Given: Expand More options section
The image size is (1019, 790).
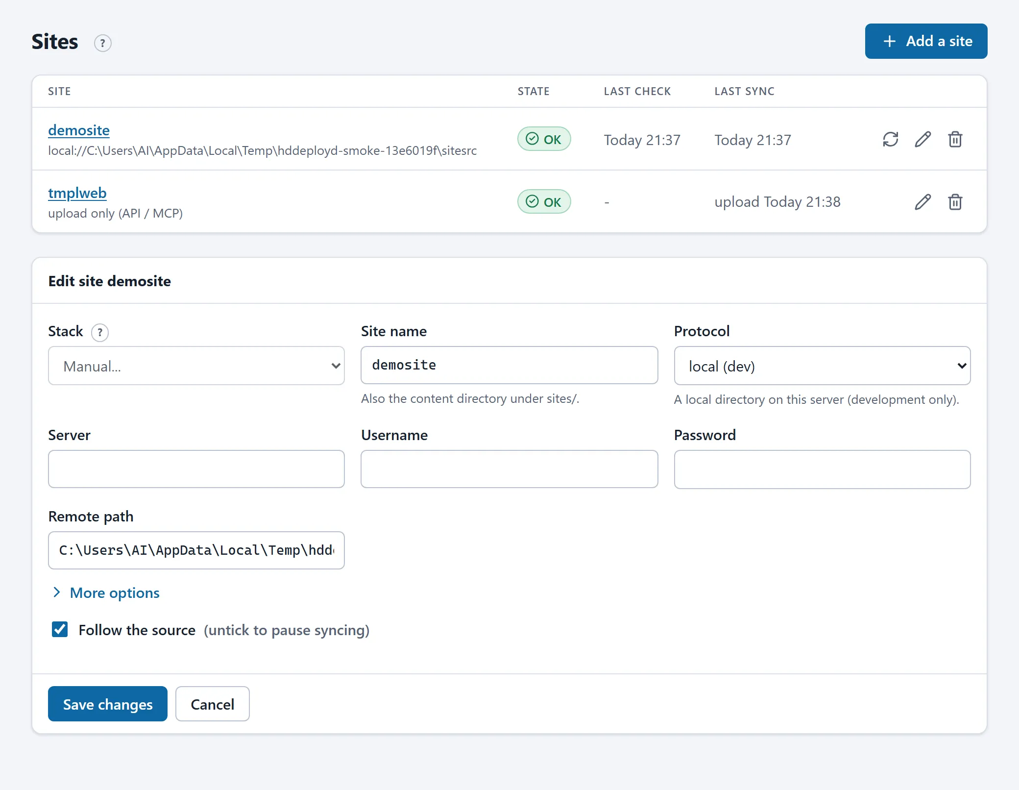Looking at the screenshot, I should (x=106, y=593).
